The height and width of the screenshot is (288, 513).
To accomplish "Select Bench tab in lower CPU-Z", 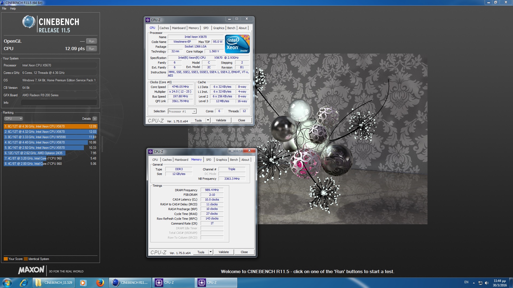I will pyautogui.click(x=234, y=160).
